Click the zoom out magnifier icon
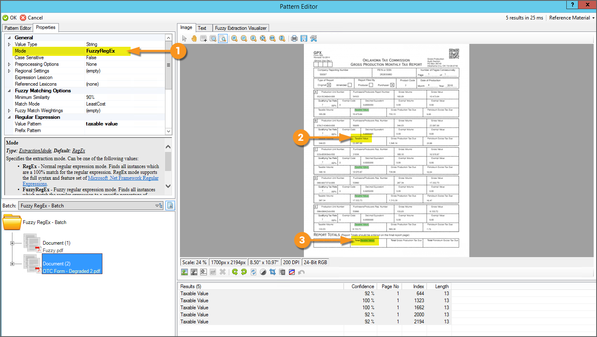 coord(244,39)
